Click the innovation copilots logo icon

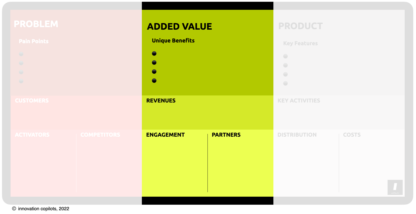395,187
